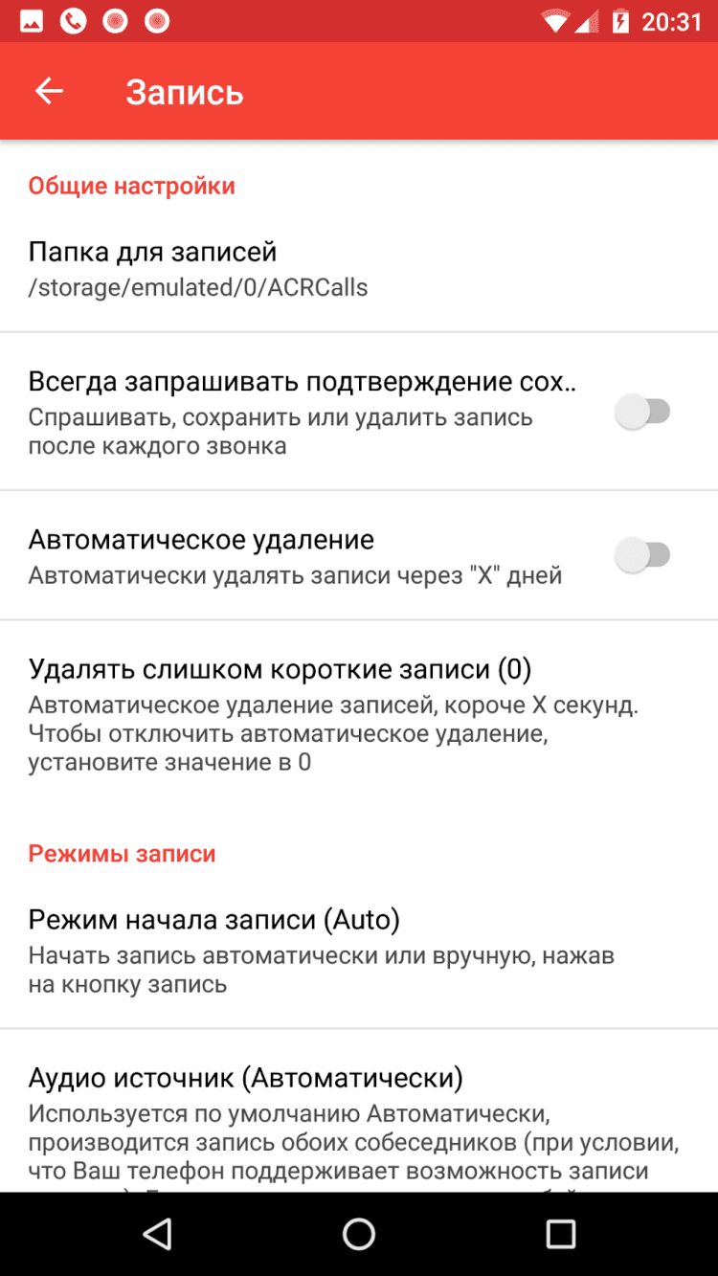The height and width of the screenshot is (1276, 718).
Task: Tap the Запись screen title
Action: (185, 92)
